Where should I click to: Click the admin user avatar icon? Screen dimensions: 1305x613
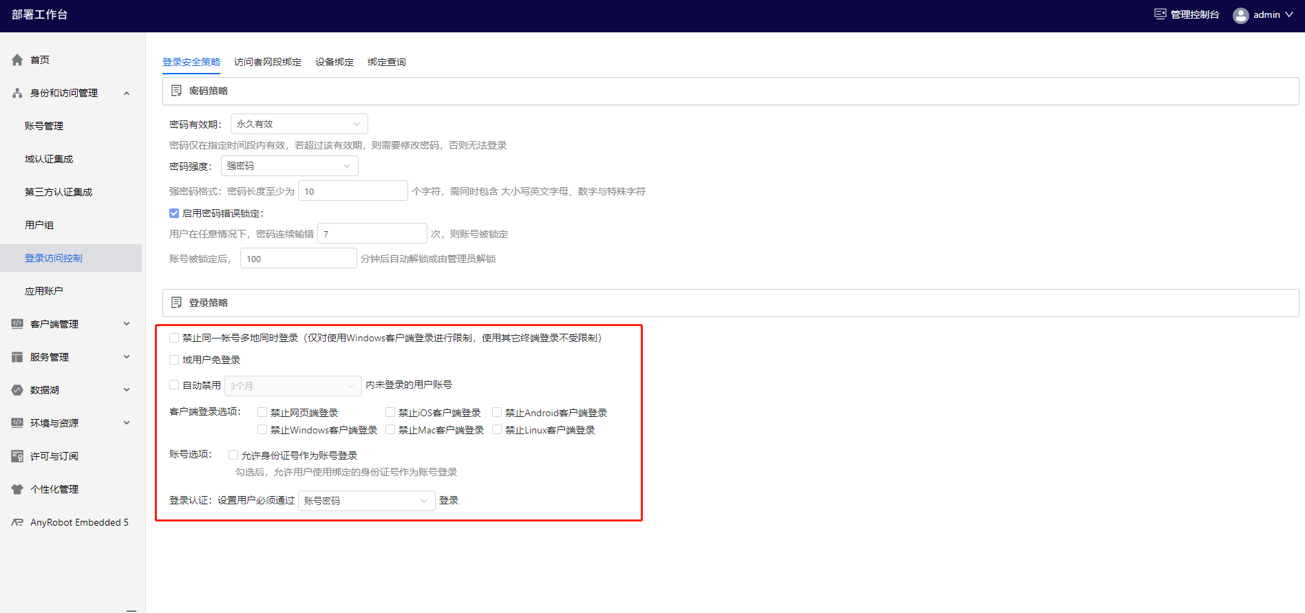coord(1241,15)
